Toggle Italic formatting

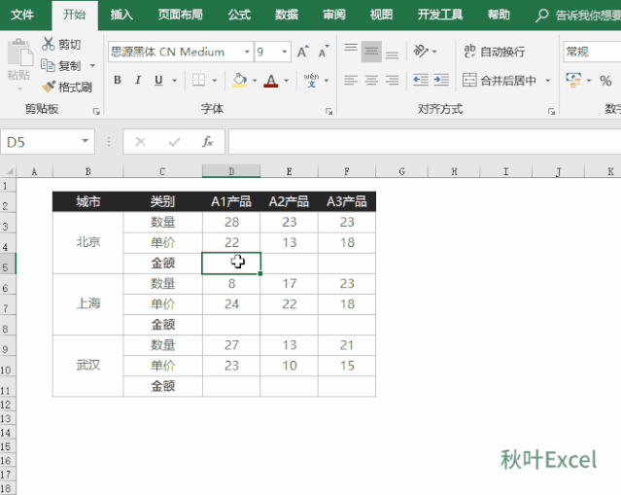point(138,81)
